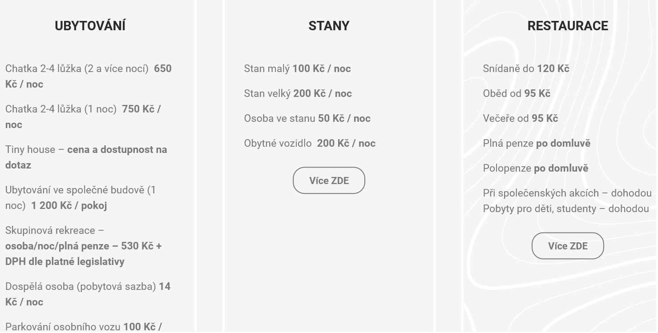
Task: Click the Plná penze po domluvě line
Action: click(537, 143)
